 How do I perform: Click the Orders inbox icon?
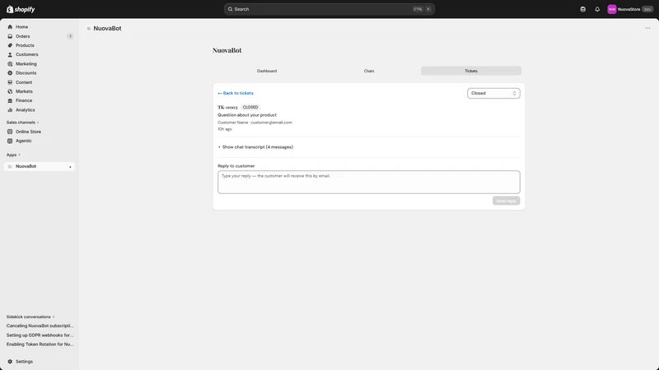tap(10, 36)
